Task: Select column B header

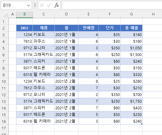Action: 25,15
